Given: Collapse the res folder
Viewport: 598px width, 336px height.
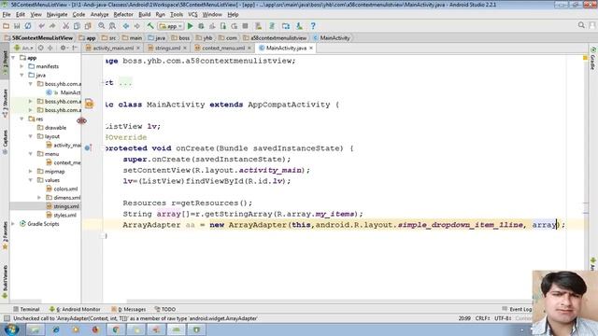Looking at the screenshot, I should (x=21, y=119).
